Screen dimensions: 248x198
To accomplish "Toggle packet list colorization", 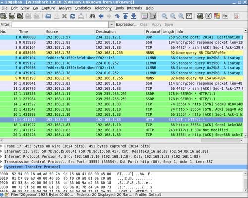I will click(145, 16).
